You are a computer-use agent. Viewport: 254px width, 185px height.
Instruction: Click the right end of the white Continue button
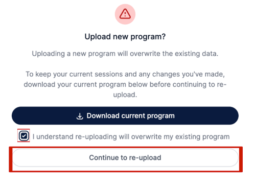pyautogui.click(x=231, y=157)
